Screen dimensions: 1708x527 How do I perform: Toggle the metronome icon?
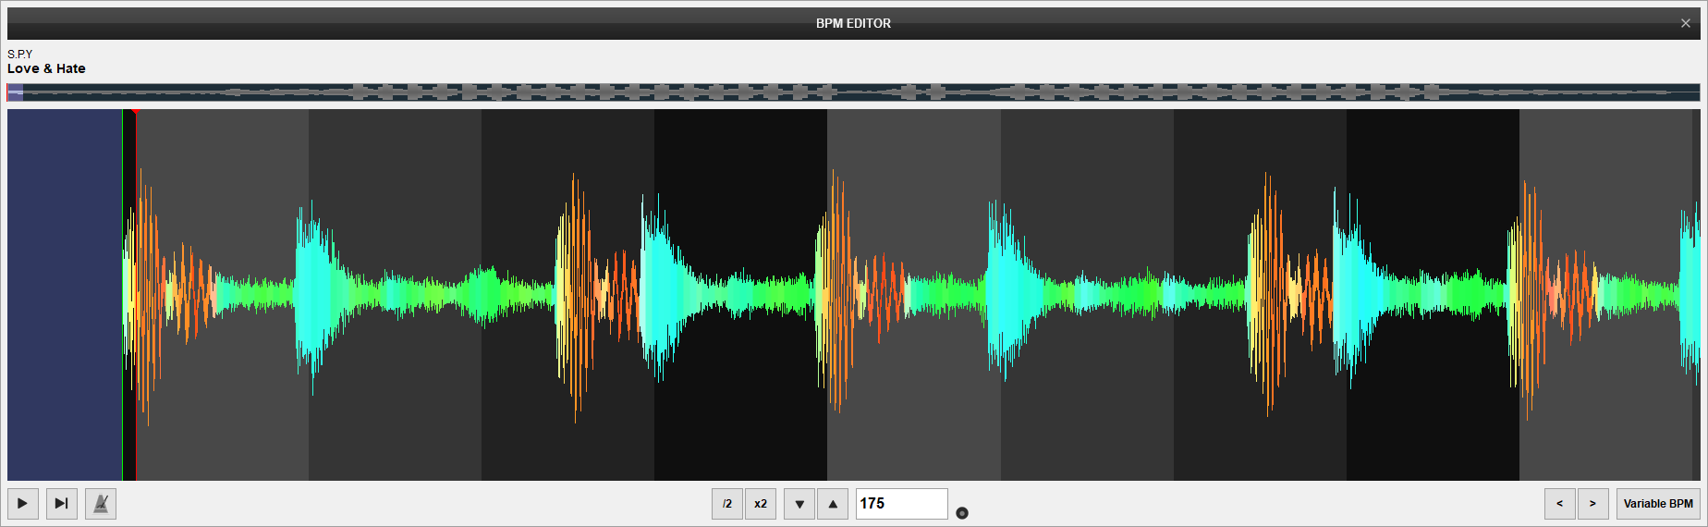click(101, 504)
